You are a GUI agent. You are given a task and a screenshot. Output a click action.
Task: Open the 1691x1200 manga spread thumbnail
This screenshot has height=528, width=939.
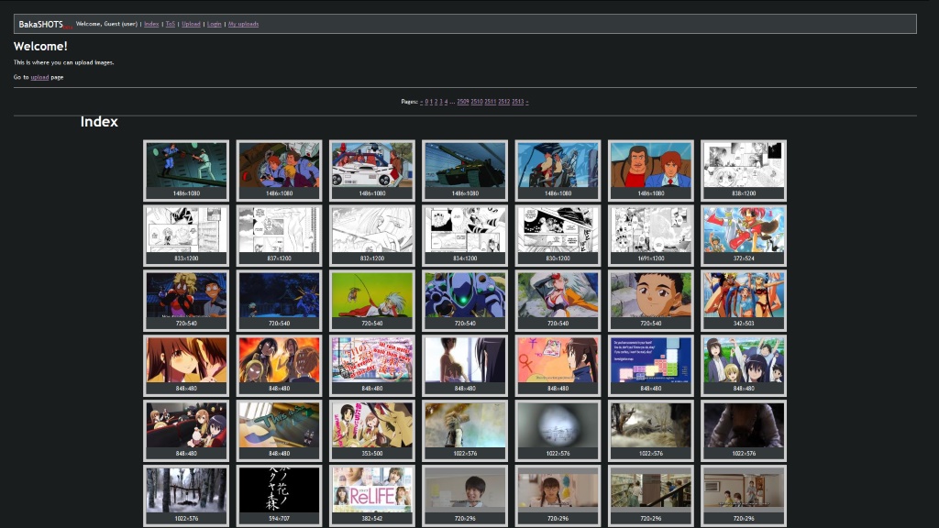click(x=650, y=236)
